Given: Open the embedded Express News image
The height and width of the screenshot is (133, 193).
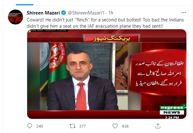Looking at the screenshot, I should coord(106,74).
